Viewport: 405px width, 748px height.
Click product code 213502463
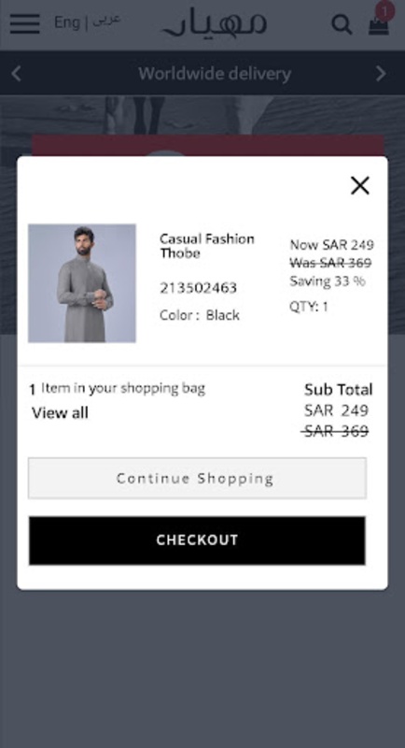[x=198, y=288]
